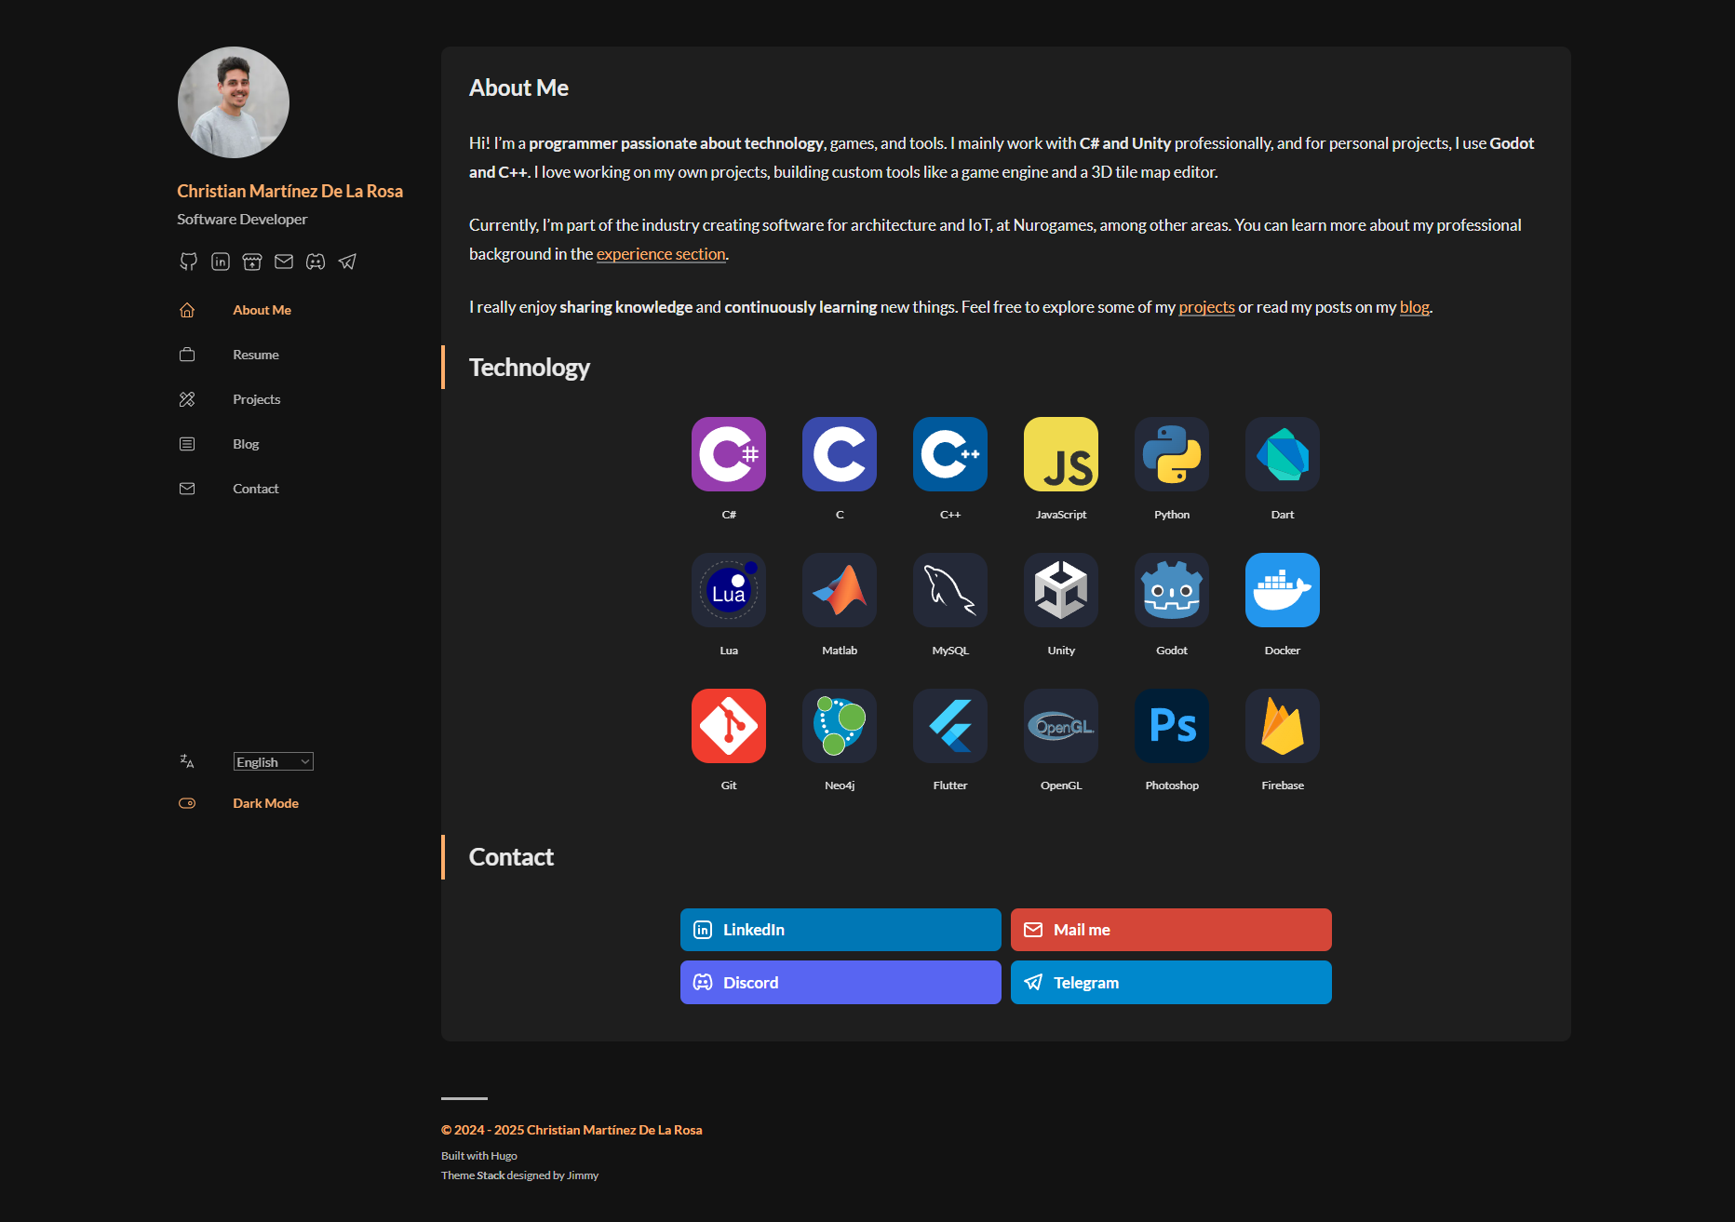The height and width of the screenshot is (1222, 1735).
Task: Click the Unity cube icon
Action: [x=1061, y=590]
